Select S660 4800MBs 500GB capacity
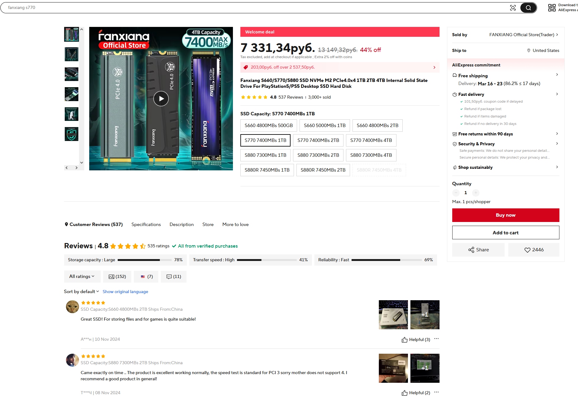 tap(269, 126)
